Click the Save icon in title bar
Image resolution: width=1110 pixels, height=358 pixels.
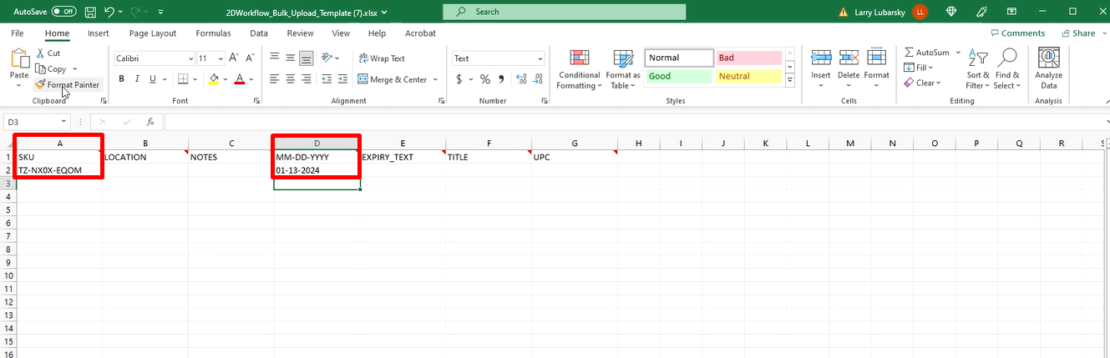pos(90,12)
